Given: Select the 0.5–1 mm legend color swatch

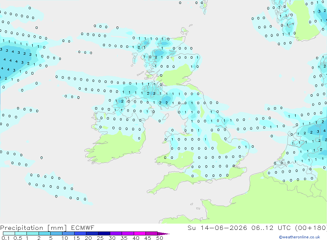Looking at the screenshot, I should [x=21, y=233].
